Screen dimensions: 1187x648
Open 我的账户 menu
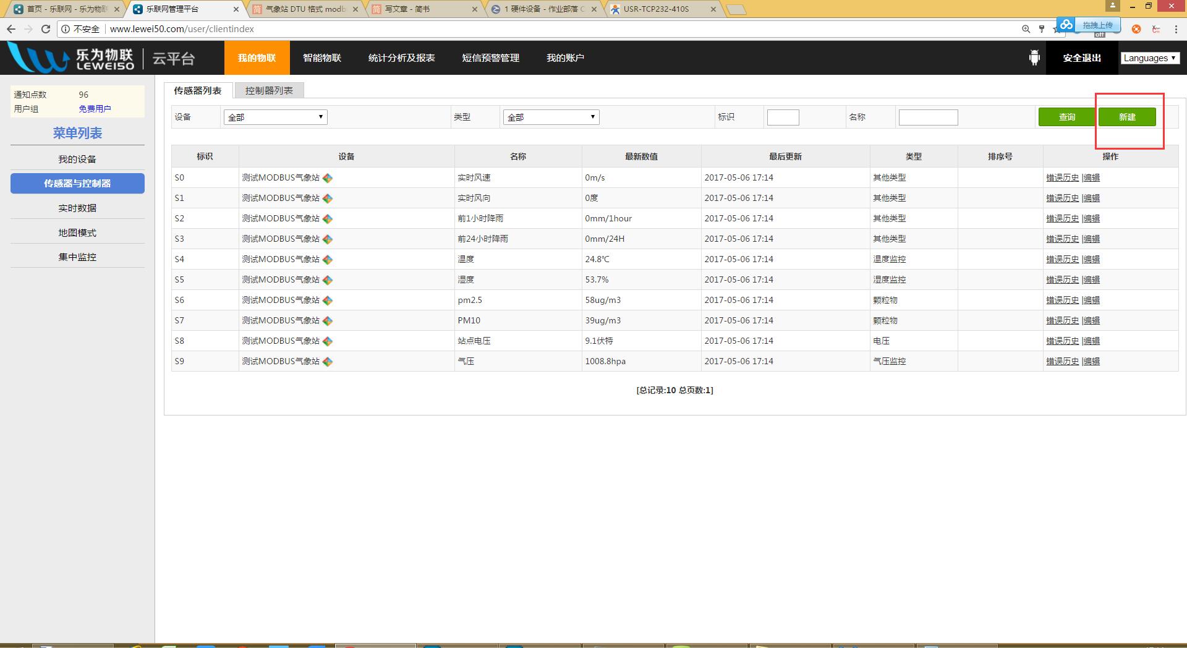(565, 58)
